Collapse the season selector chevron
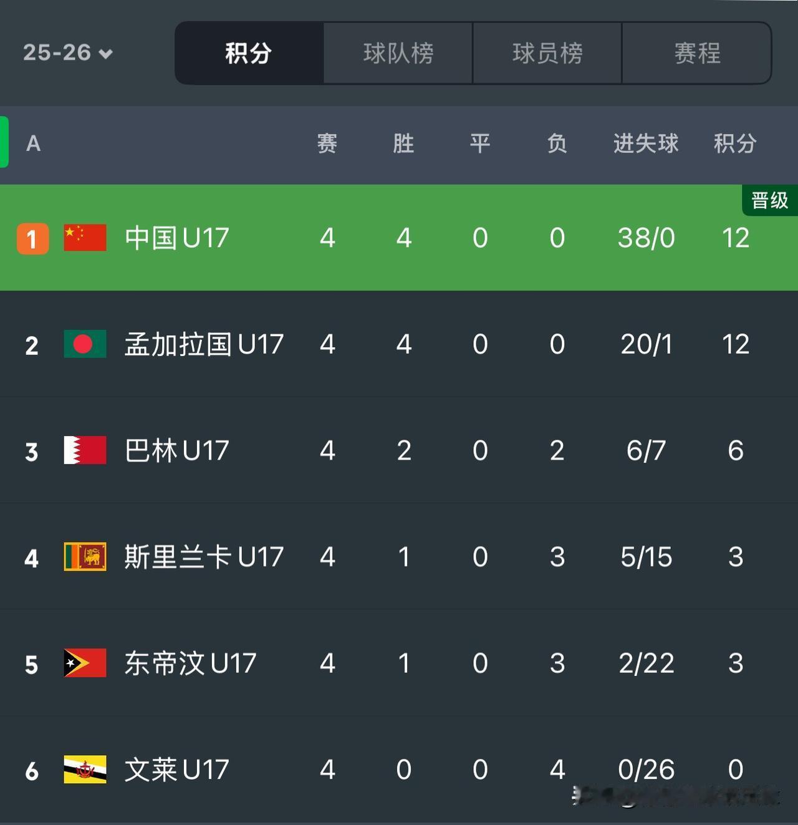798x825 pixels. coord(106,54)
